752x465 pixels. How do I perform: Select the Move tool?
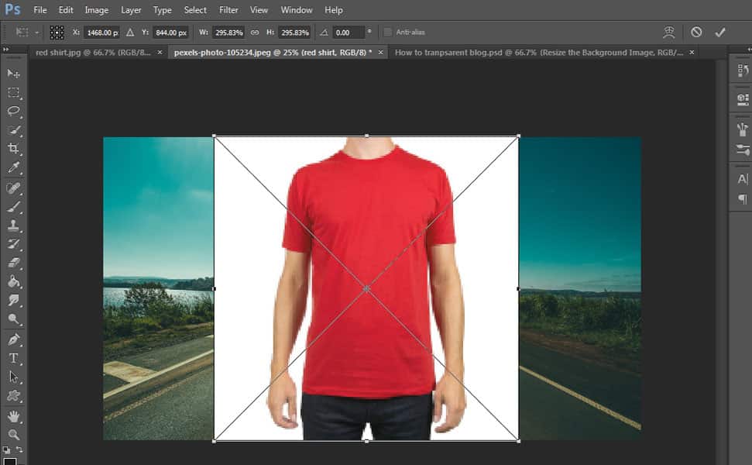tap(12, 72)
